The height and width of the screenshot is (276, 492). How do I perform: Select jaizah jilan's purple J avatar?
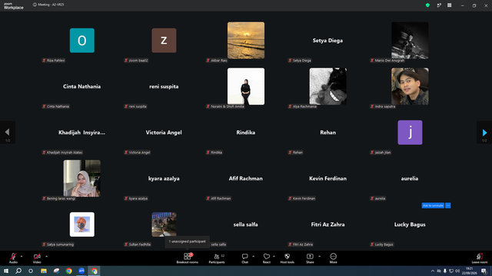410,133
